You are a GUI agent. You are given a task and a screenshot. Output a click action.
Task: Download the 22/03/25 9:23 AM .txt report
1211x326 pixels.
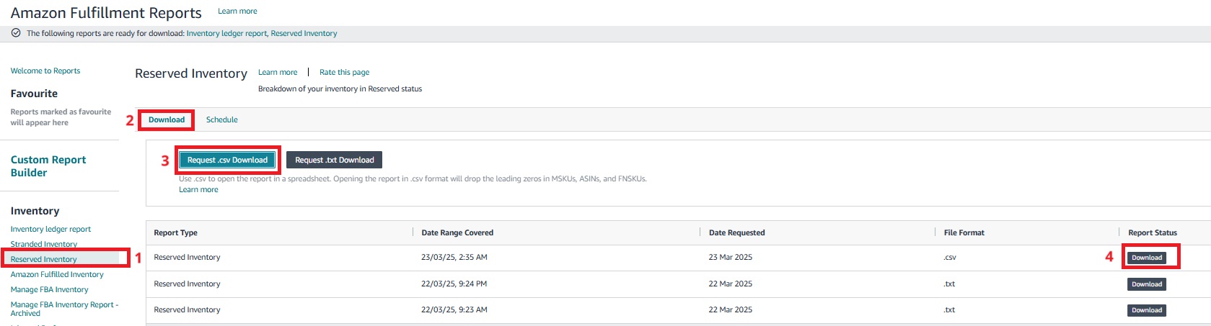click(1147, 310)
